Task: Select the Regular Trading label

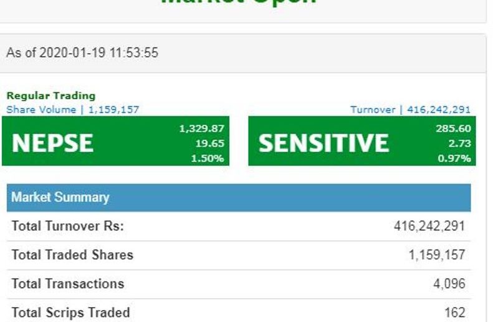Action: (x=51, y=95)
